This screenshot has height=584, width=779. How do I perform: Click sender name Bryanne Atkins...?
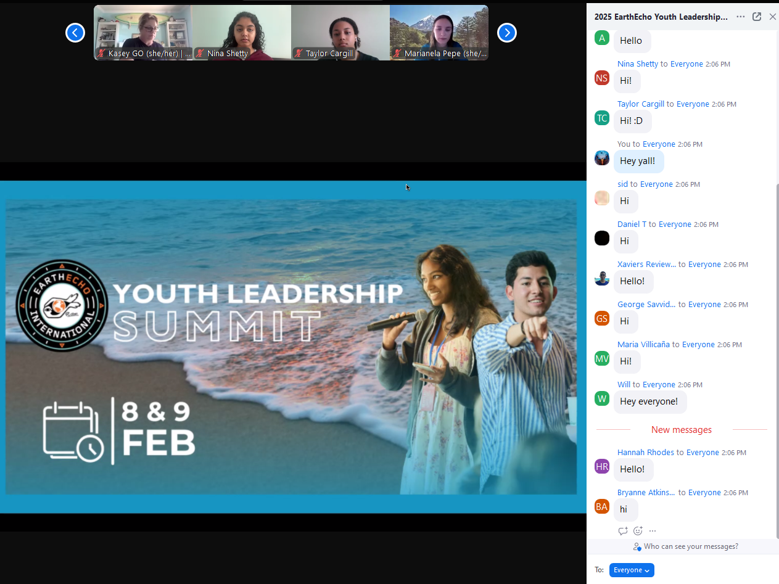[646, 493]
